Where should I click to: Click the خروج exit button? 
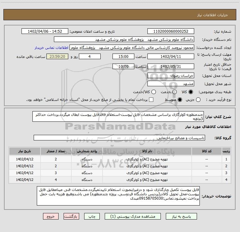(51, 216)
